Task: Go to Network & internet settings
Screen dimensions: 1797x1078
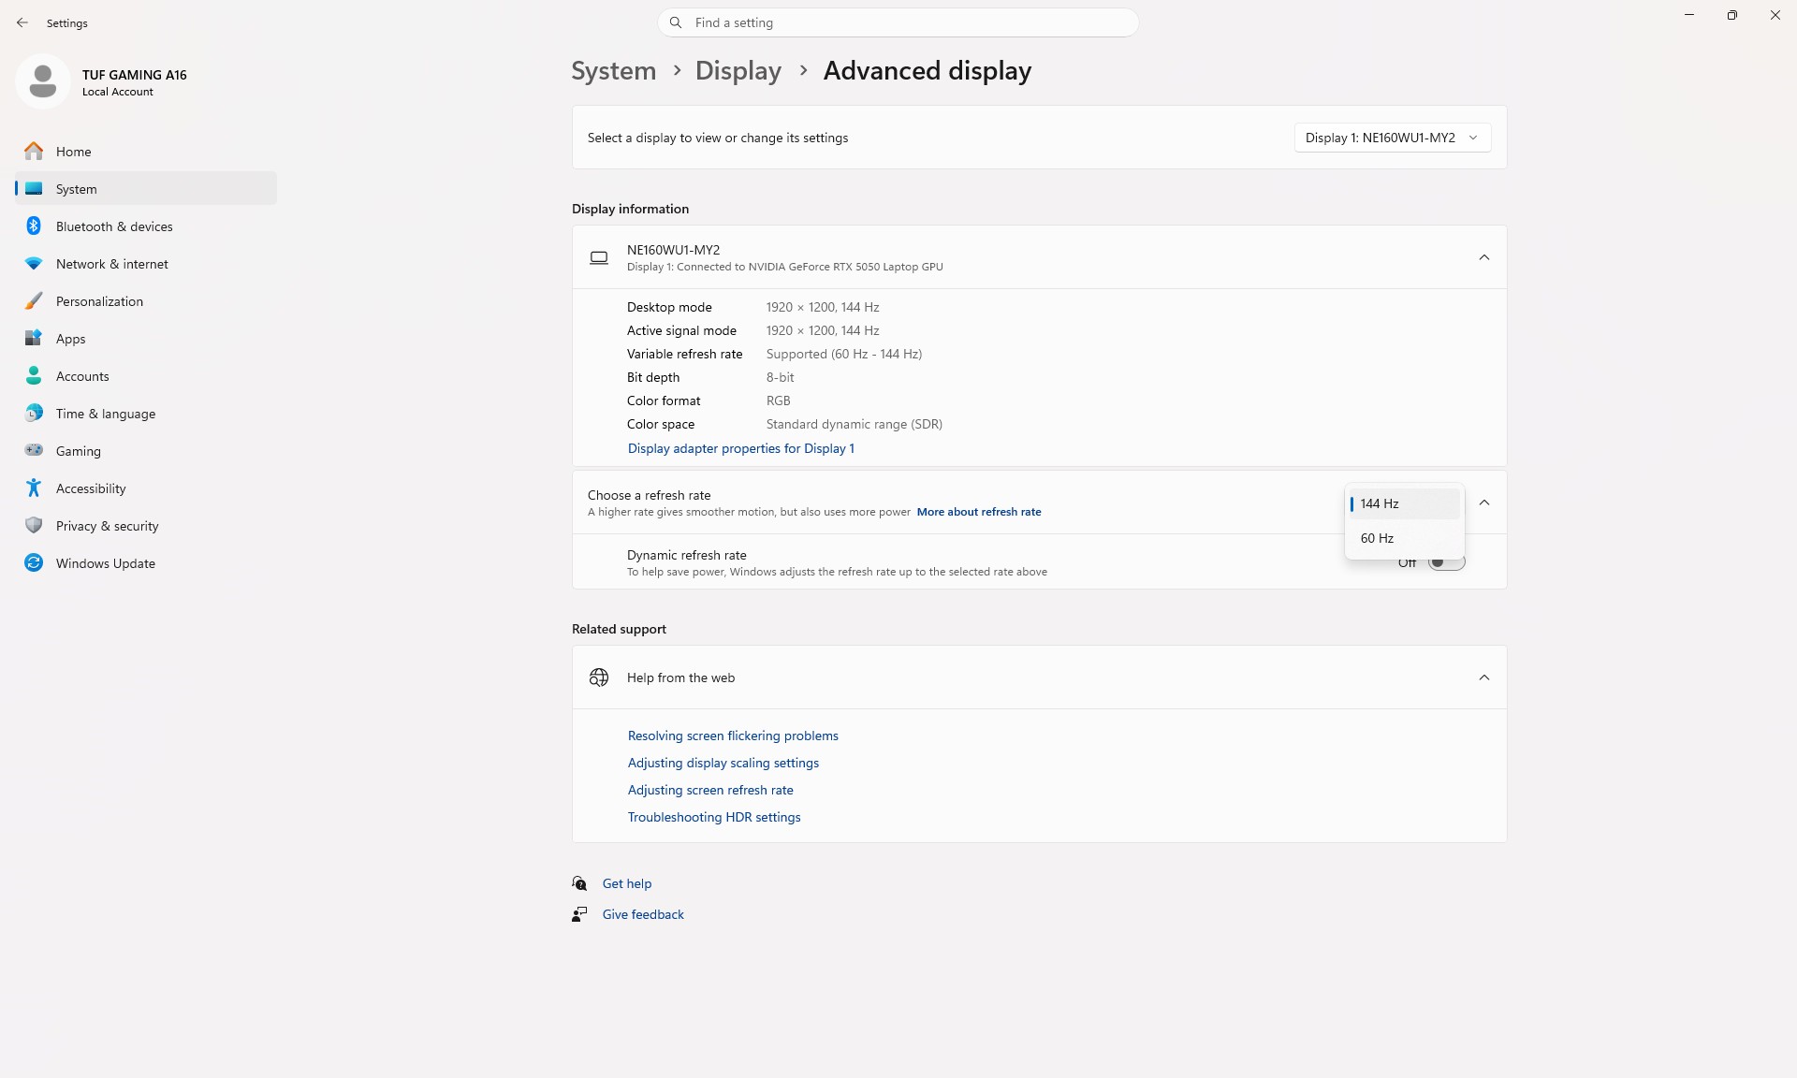Action: click(x=146, y=264)
